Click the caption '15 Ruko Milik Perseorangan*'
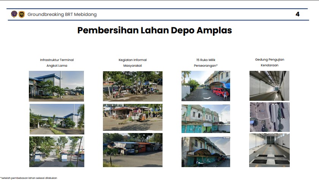 [x=206, y=63]
